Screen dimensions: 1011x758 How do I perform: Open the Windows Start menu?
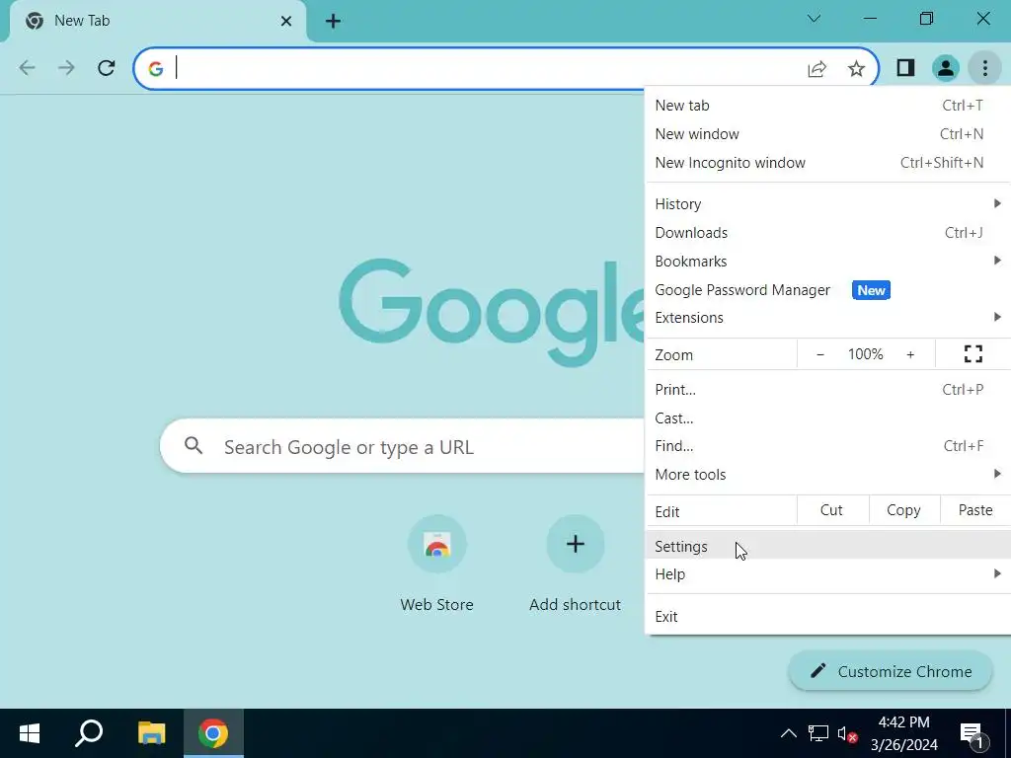click(x=29, y=733)
